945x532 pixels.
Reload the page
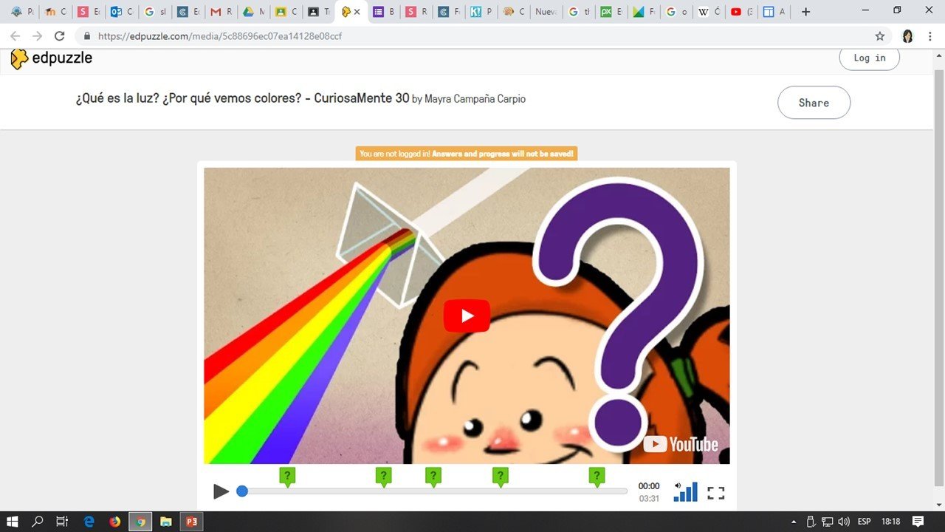[x=60, y=36]
